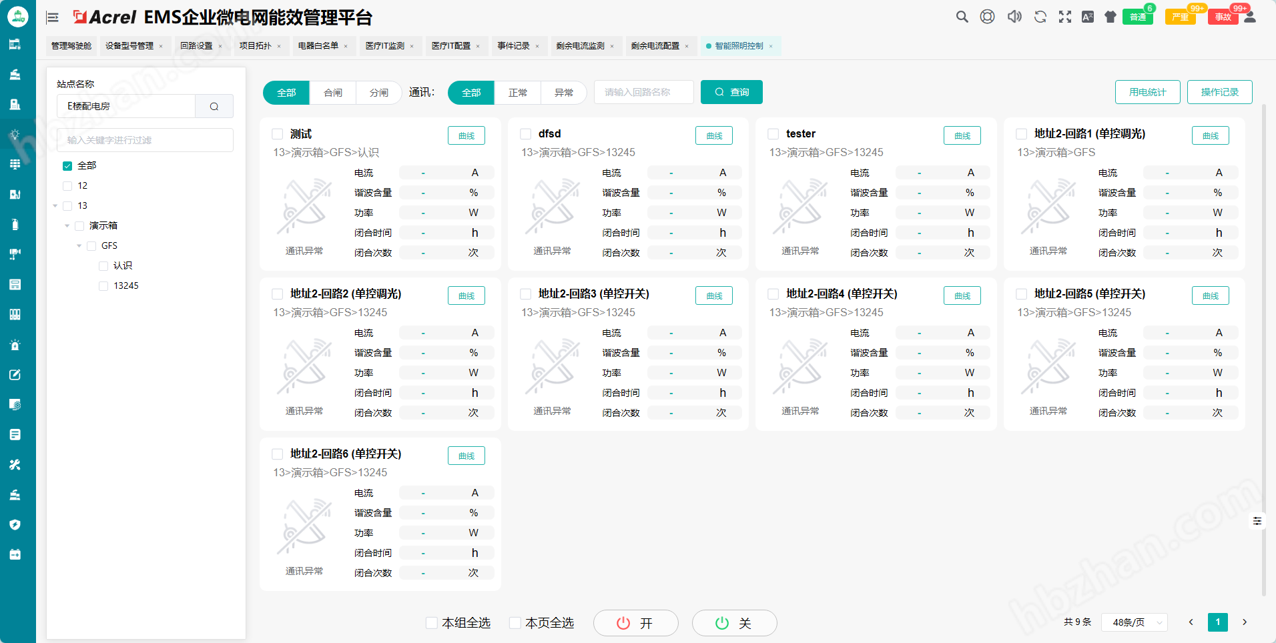Click the 用电统计 button
This screenshot has width=1276, height=643.
click(1147, 92)
